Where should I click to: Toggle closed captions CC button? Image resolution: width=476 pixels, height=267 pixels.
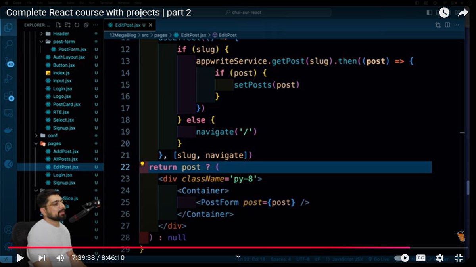point(421,258)
